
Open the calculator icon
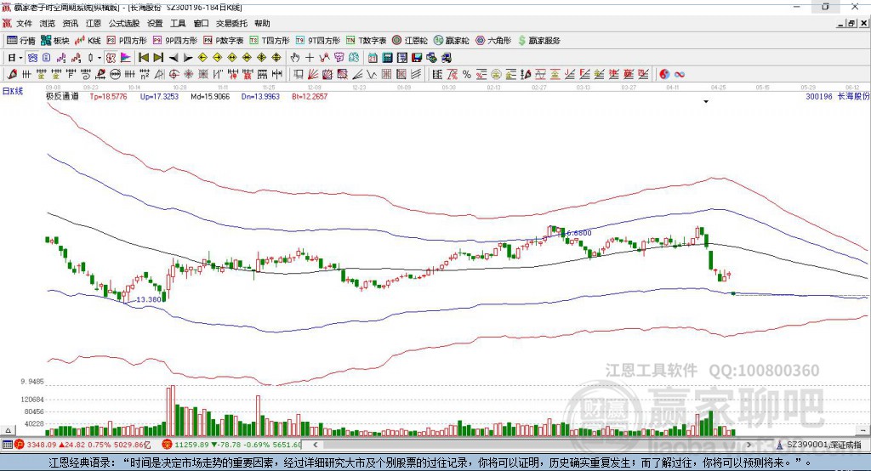pyautogui.click(x=387, y=58)
